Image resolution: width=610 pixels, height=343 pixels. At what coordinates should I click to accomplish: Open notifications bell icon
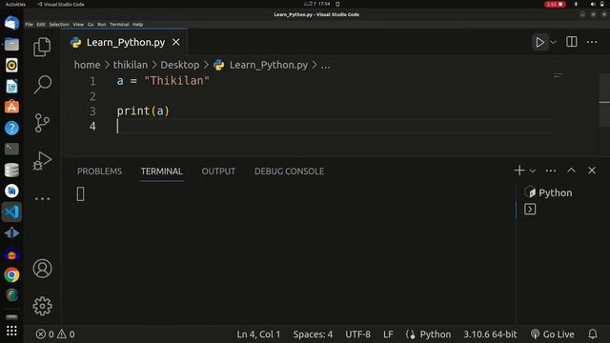[593, 334]
